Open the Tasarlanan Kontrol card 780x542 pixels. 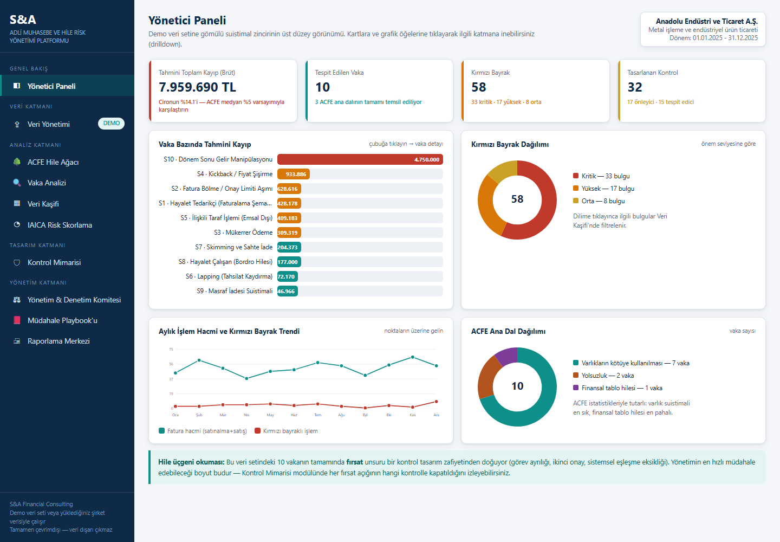click(x=692, y=91)
